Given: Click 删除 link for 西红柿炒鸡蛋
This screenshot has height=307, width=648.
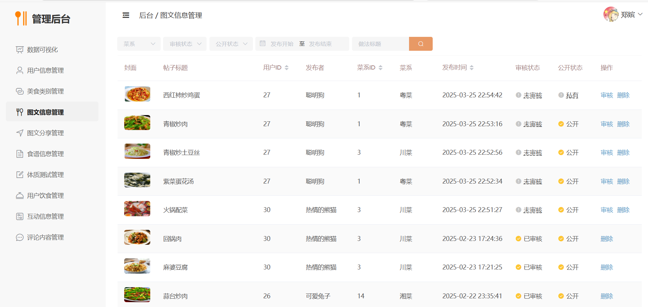Looking at the screenshot, I should (623, 95).
